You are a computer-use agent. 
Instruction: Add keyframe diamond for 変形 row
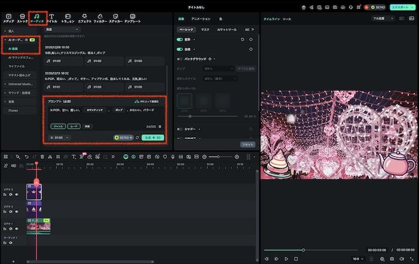click(251, 40)
